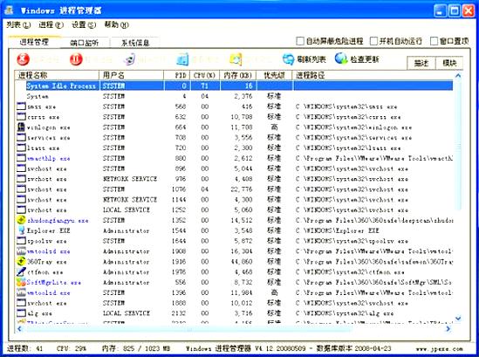Open the 帮助(H) menu
Image resolution: width=479 pixels, height=357 pixels.
116,24
